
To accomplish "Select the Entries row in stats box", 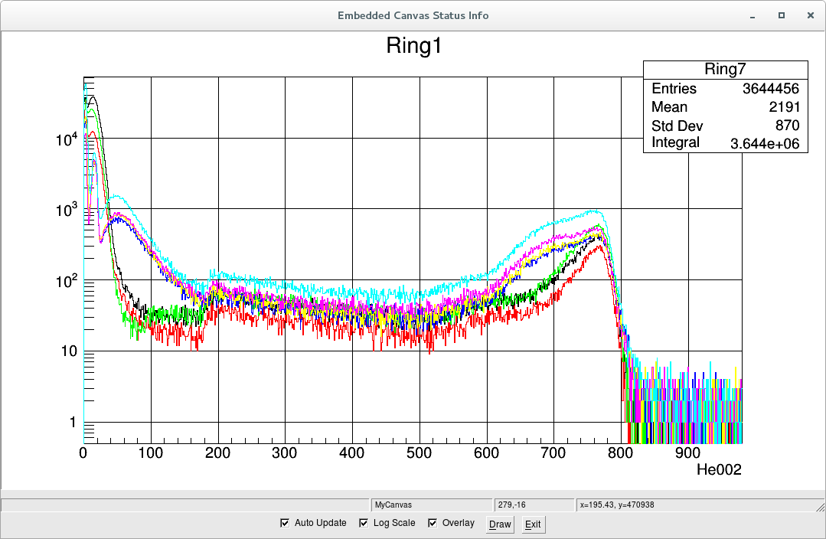I will click(725, 89).
